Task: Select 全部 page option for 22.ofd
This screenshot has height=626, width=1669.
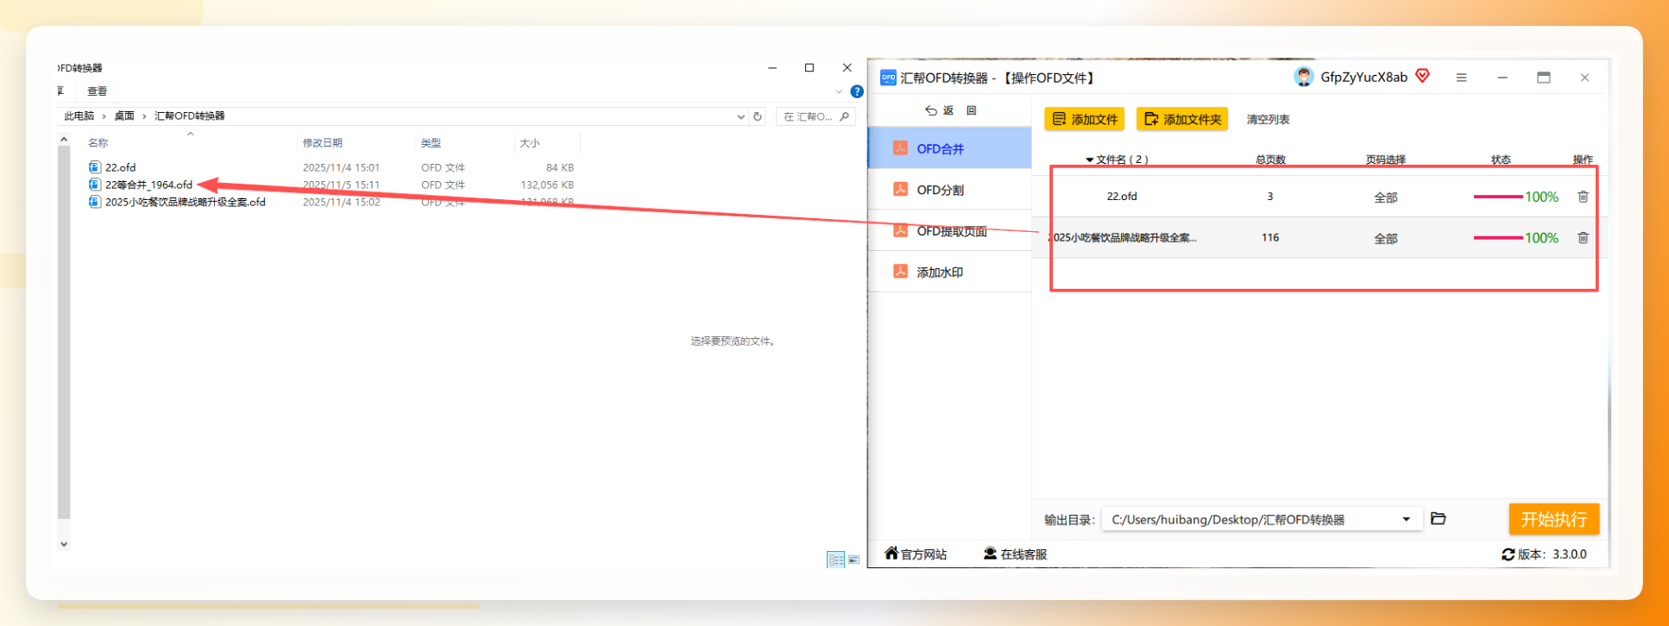Action: (x=1385, y=197)
